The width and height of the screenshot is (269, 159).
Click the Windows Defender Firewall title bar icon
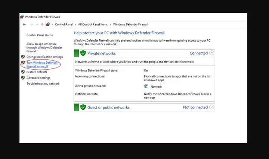[x=22, y=17]
